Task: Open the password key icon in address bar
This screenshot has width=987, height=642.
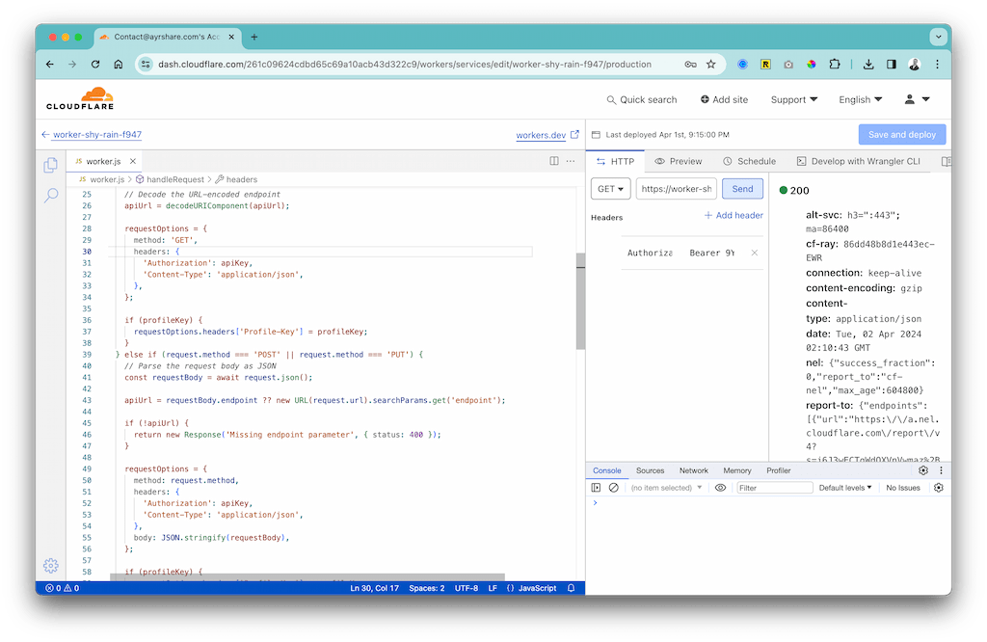Action: coord(690,65)
